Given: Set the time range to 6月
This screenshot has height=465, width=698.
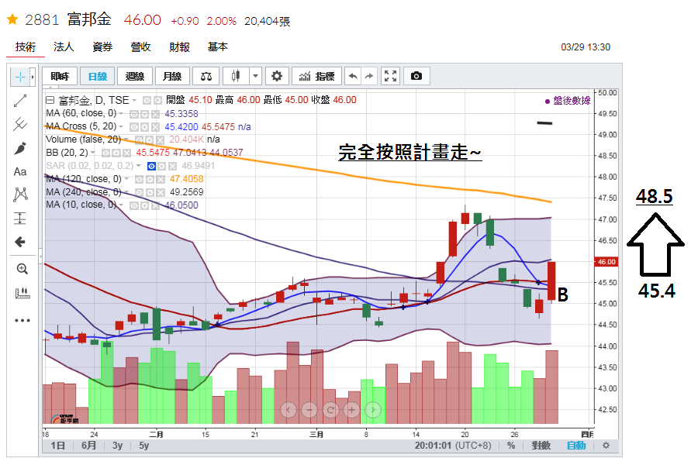Looking at the screenshot, I should pos(88,446).
